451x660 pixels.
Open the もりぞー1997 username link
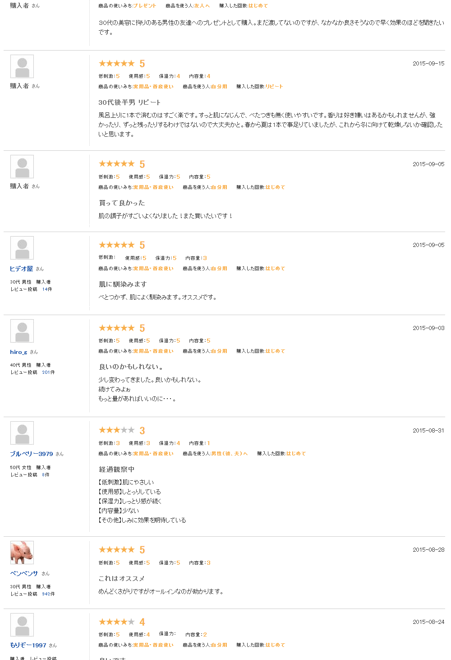click(x=28, y=645)
